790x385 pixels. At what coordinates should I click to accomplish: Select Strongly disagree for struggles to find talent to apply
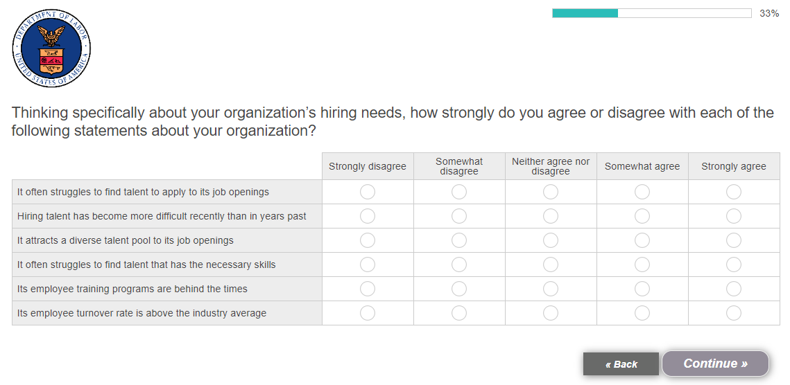click(x=368, y=192)
